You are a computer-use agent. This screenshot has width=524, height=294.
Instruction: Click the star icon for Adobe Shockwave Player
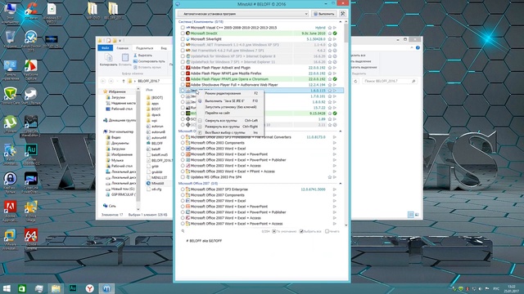coord(329,85)
